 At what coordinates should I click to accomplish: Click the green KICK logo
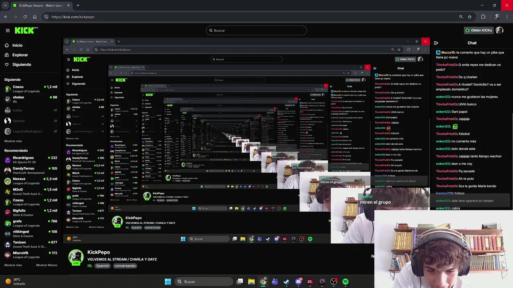pyautogui.click(x=26, y=30)
